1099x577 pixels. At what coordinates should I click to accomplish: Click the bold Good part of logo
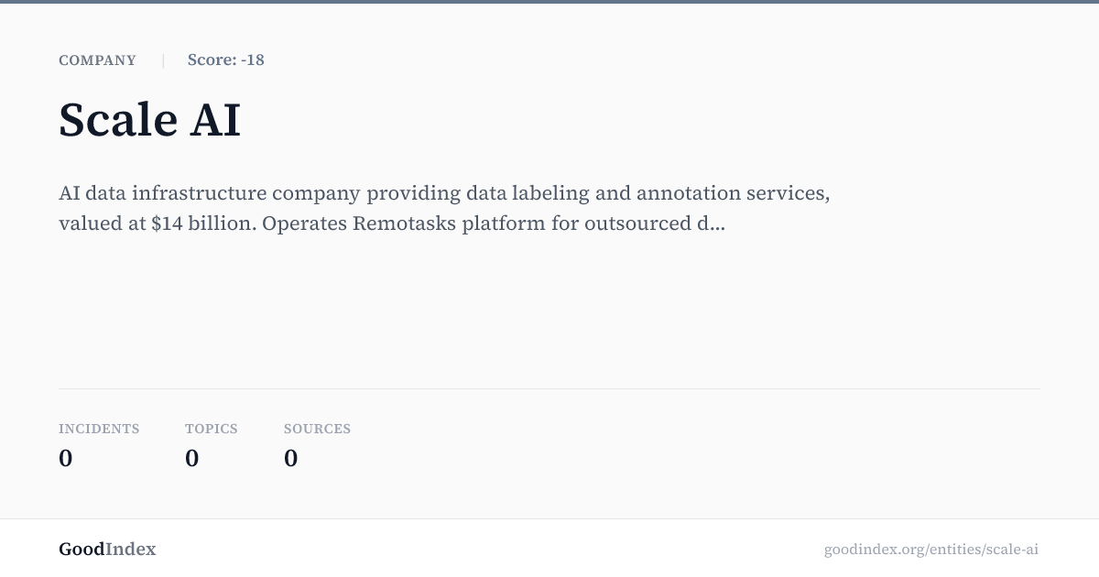coord(82,550)
